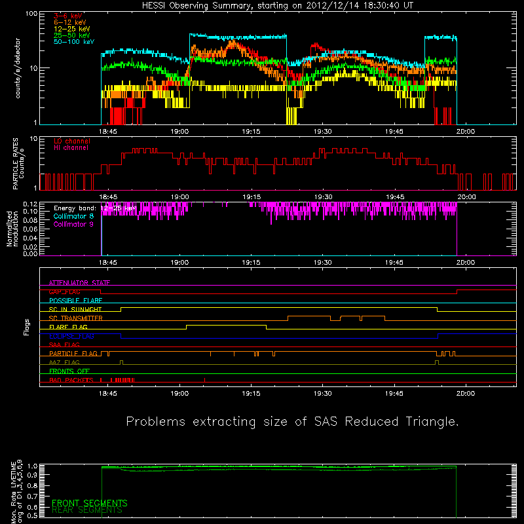Image resolution: width=524 pixels, height=524 pixels.
Task: Click the 20:00 tick under the modulation plot
Action: [x=466, y=263]
